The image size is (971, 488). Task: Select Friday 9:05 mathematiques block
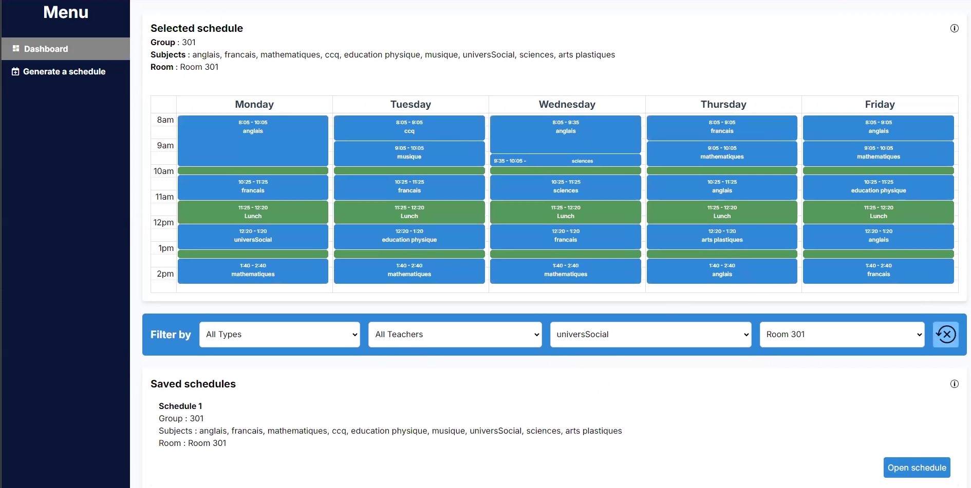(879, 153)
